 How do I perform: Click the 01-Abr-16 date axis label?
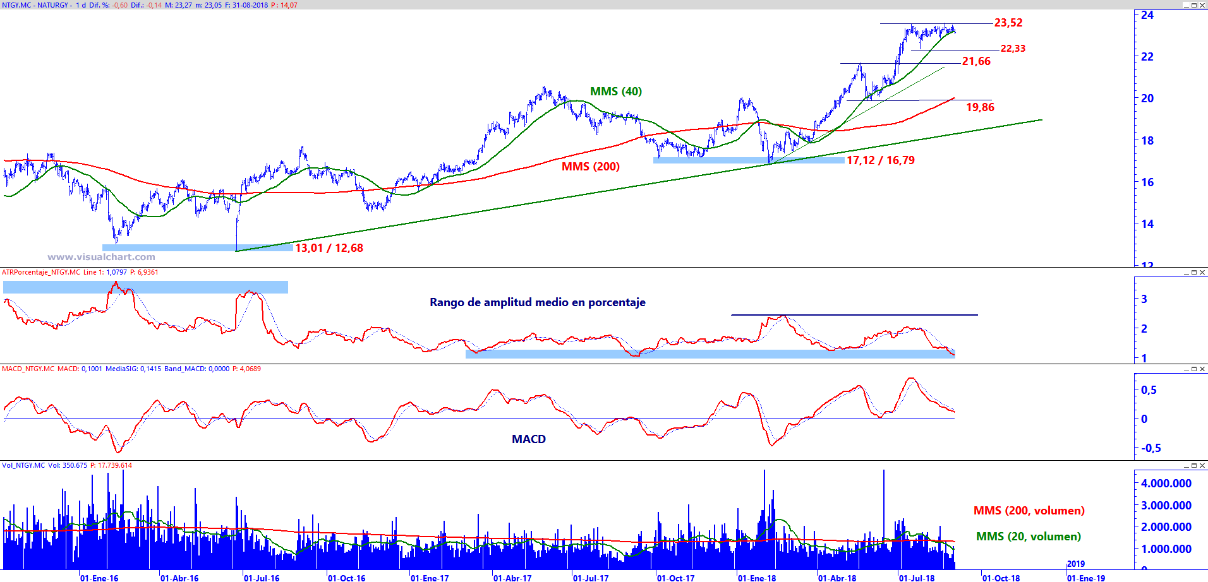click(x=179, y=578)
